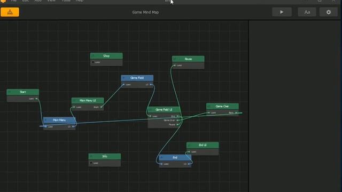Click the orange mind map graph button
This screenshot has width=342, height=192.
tap(10, 12)
